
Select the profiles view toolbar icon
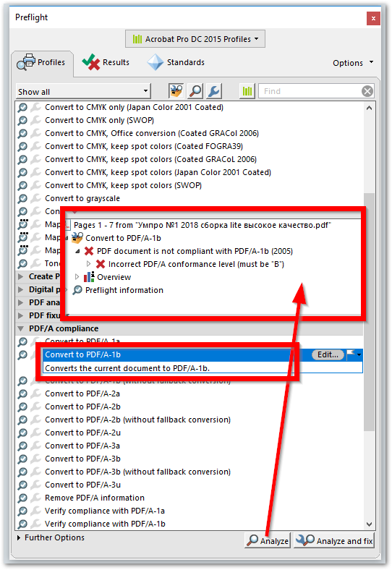[x=176, y=91]
